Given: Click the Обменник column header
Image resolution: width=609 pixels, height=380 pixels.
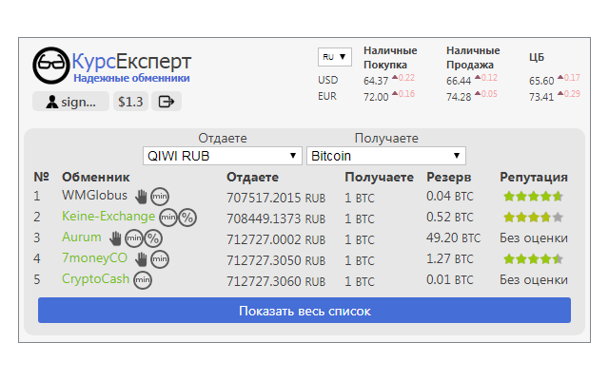Looking at the screenshot, I should point(95,178).
